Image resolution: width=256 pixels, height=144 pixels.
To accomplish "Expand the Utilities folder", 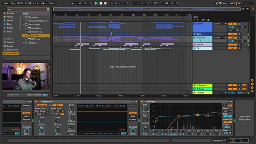I will pos(24,43).
